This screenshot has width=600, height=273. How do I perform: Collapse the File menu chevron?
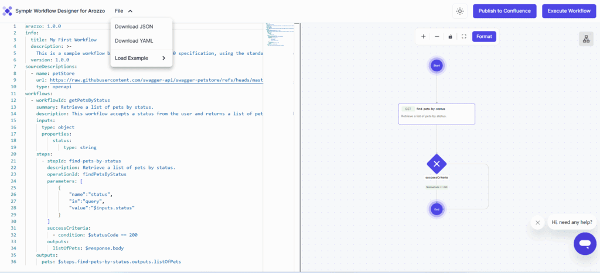tap(130, 11)
